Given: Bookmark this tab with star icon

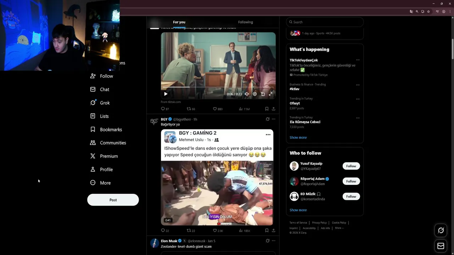Looking at the screenshot, I should click(428, 11).
